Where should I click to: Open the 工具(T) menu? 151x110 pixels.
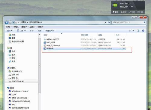32,27
